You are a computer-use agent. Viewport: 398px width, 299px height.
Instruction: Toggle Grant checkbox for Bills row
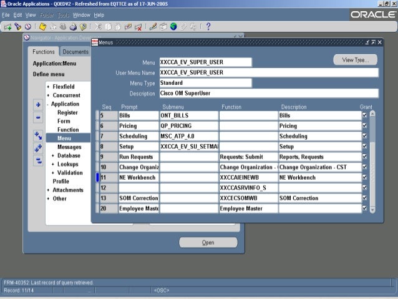pyautogui.click(x=365, y=115)
